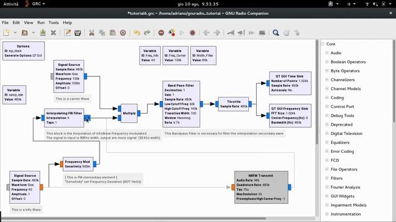
Task: Save the flow graph with the Save icon
Action: [x=43, y=33]
